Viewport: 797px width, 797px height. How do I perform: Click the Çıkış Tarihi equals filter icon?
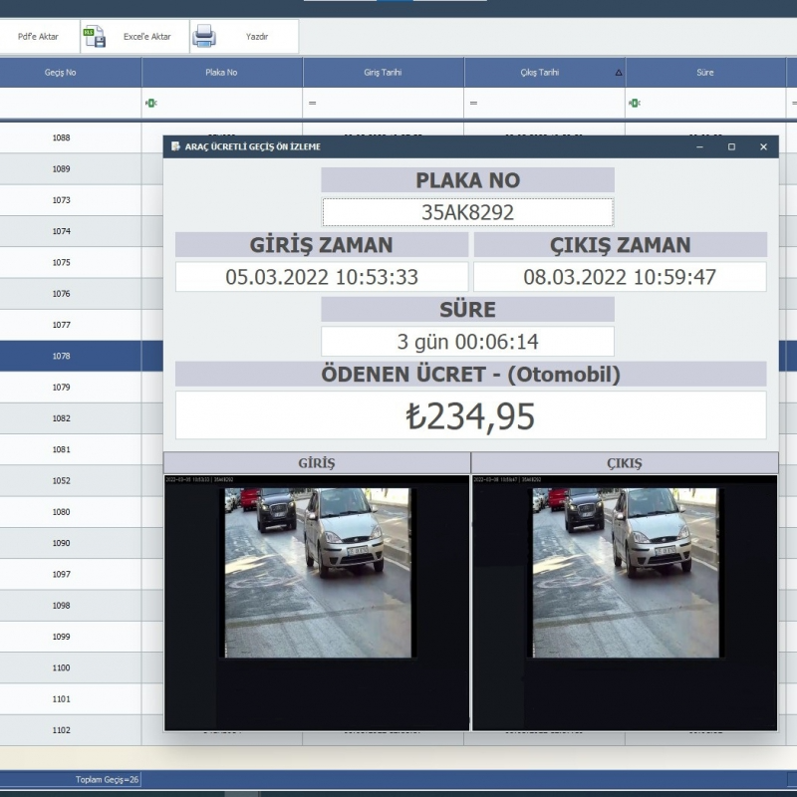[x=473, y=103]
